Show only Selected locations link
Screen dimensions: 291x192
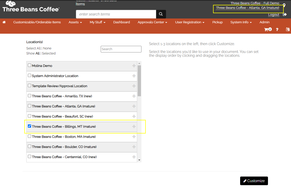pos(49,53)
